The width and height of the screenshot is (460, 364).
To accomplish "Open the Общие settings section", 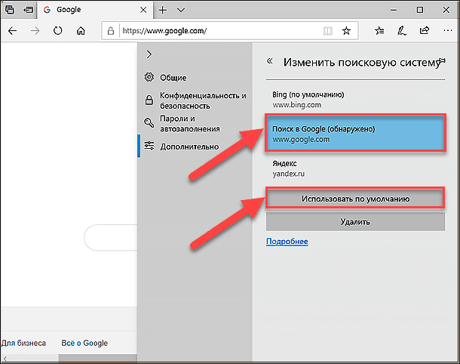I will [x=173, y=78].
